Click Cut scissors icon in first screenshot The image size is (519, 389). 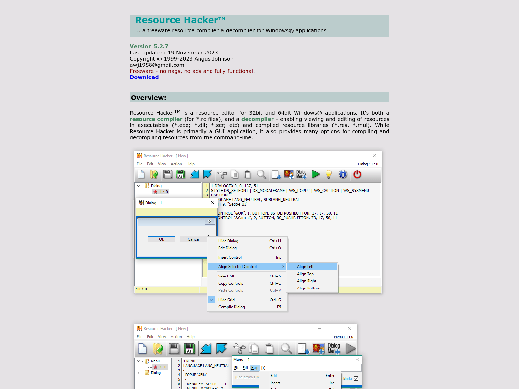[x=222, y=174]
